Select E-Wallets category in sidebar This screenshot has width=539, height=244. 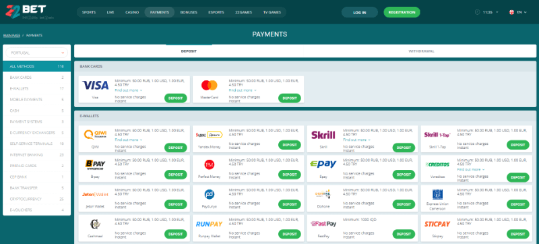[37, 89]
